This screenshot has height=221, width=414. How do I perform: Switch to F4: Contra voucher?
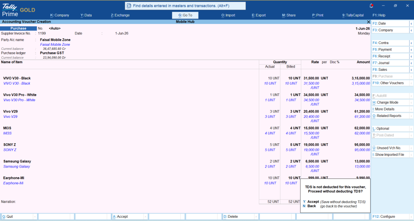(x=390, y=43)
